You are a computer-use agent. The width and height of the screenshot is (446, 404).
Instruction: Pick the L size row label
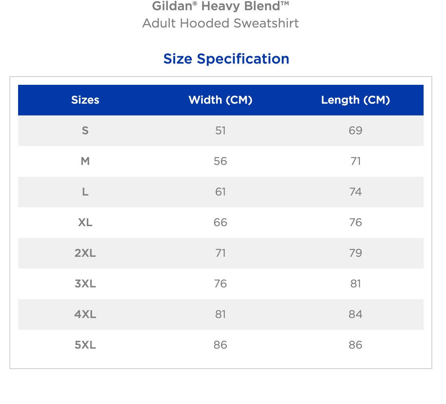point(85,192)
